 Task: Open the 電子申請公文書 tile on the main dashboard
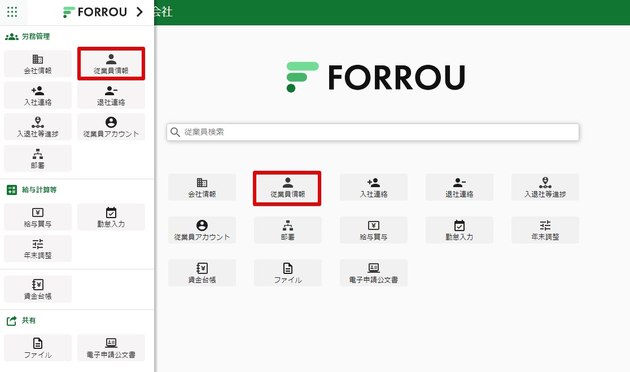(374, 273)
